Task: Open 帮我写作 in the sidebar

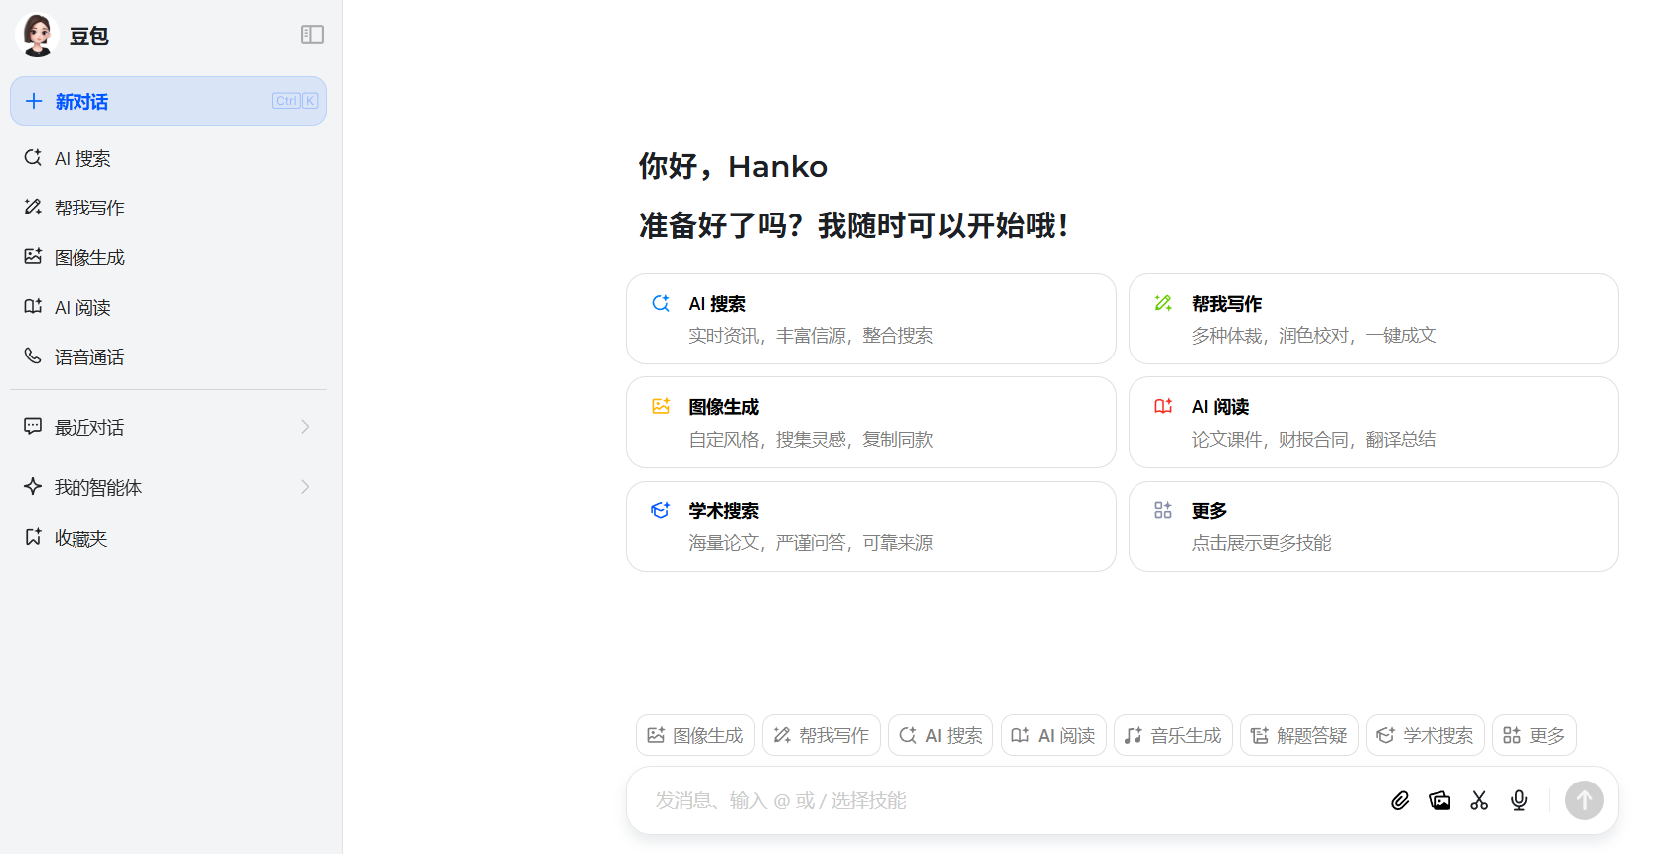Action: [168, 208]
